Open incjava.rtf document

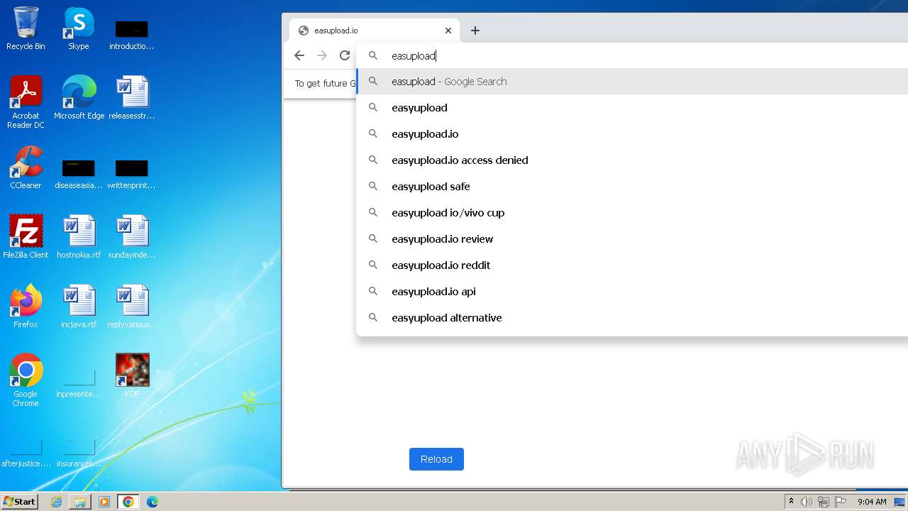79,306
